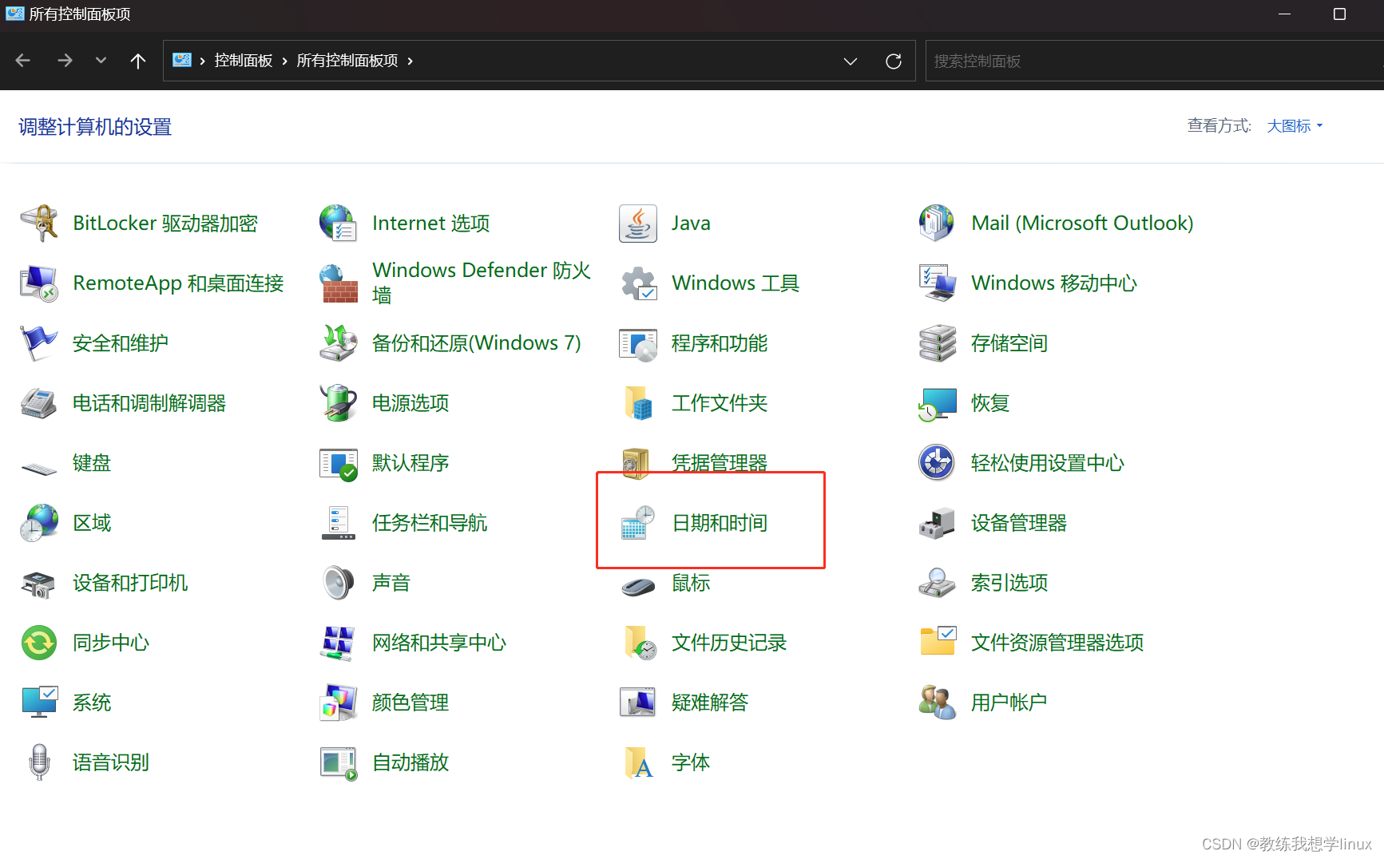
Task: Click the 鼠标 mouse icon
Action: coord(638,587)
